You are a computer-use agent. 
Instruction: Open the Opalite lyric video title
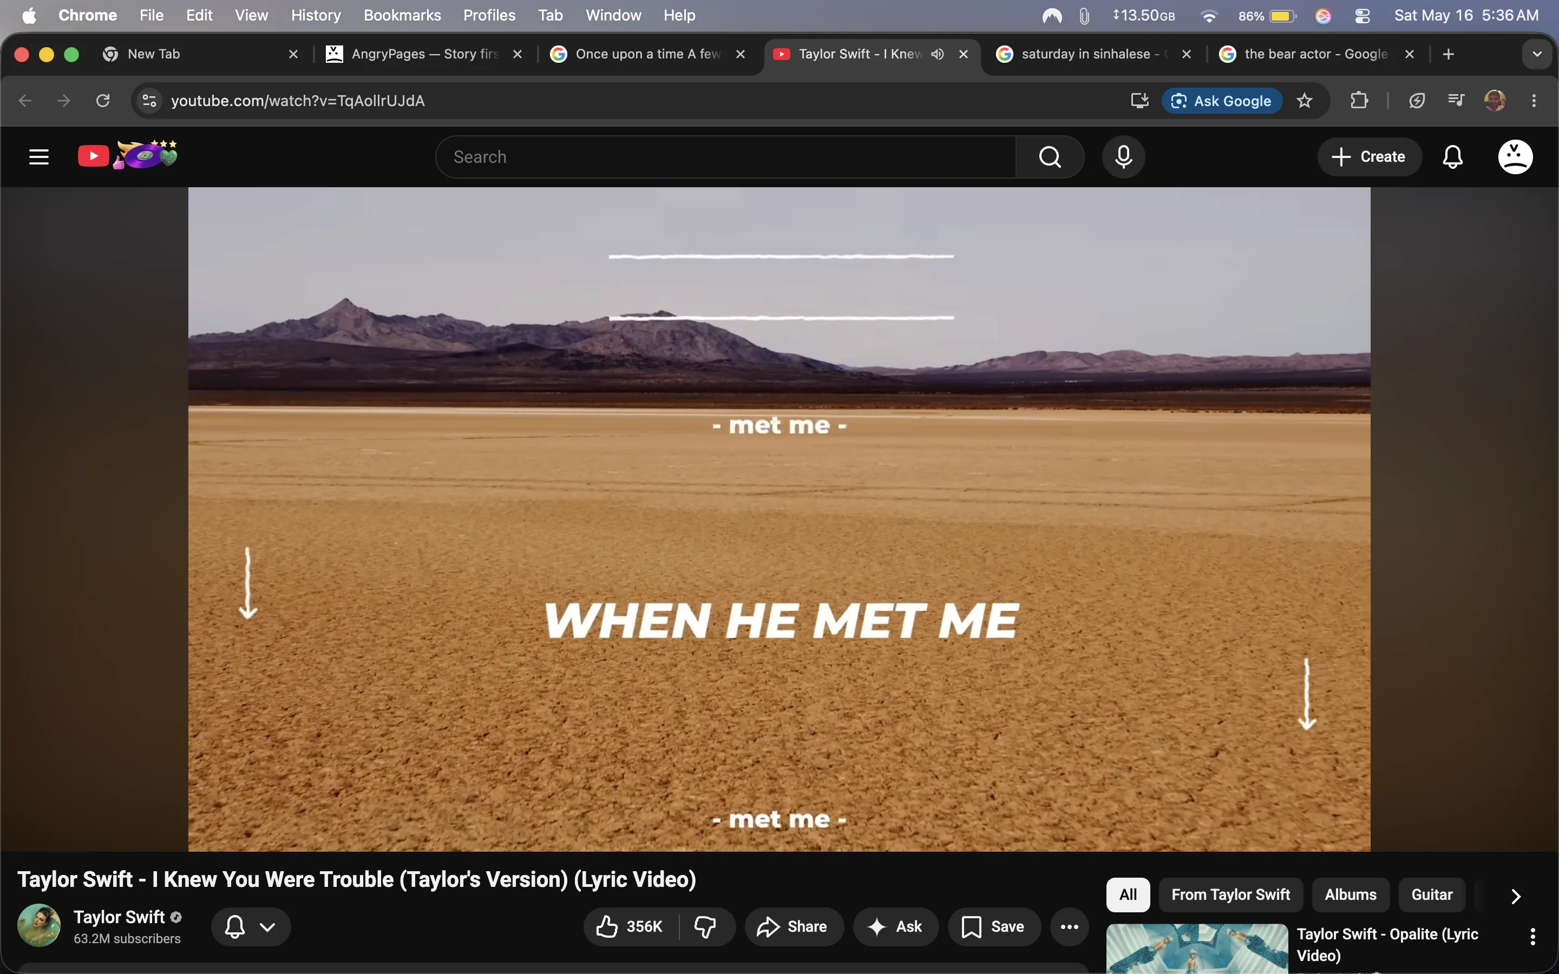(x=1387, y=944)
